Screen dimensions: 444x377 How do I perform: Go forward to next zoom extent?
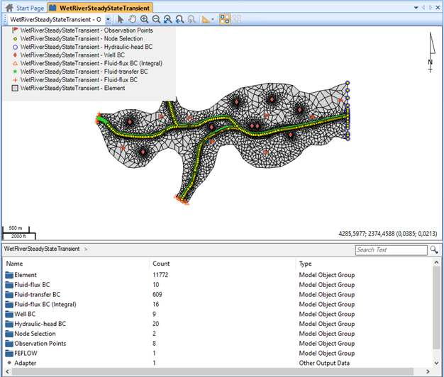(x=192, y=19)
